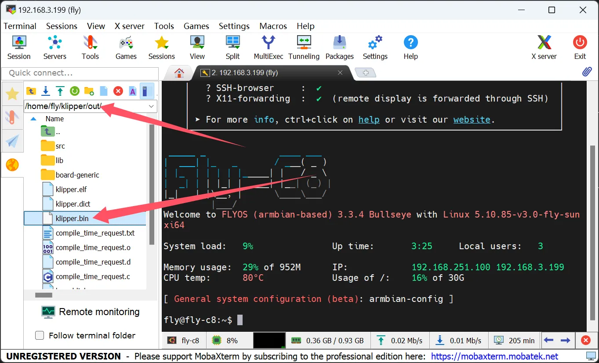This screenshot has width=599, height=363.
Task: Click the Remote monitoring button
Action: 91,312
